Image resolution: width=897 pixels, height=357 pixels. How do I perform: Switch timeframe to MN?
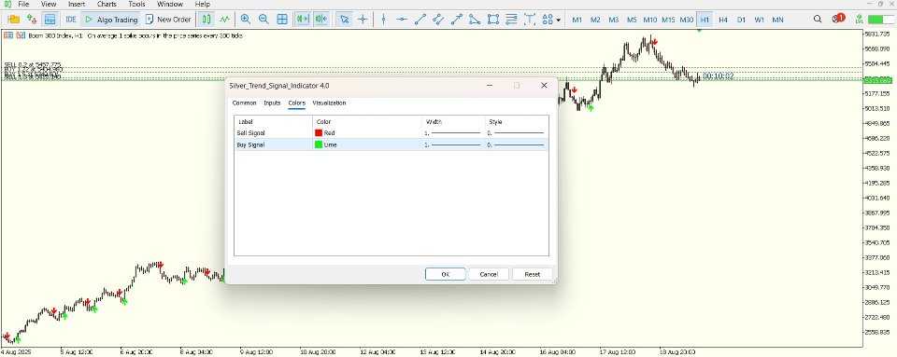[x=777, y=20]
